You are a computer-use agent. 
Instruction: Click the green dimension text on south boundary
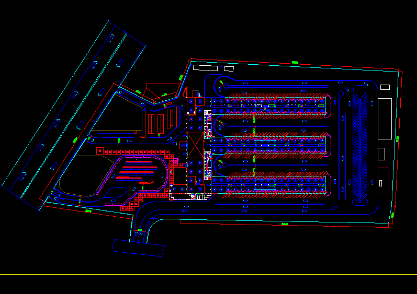click(x=284, y=224)
